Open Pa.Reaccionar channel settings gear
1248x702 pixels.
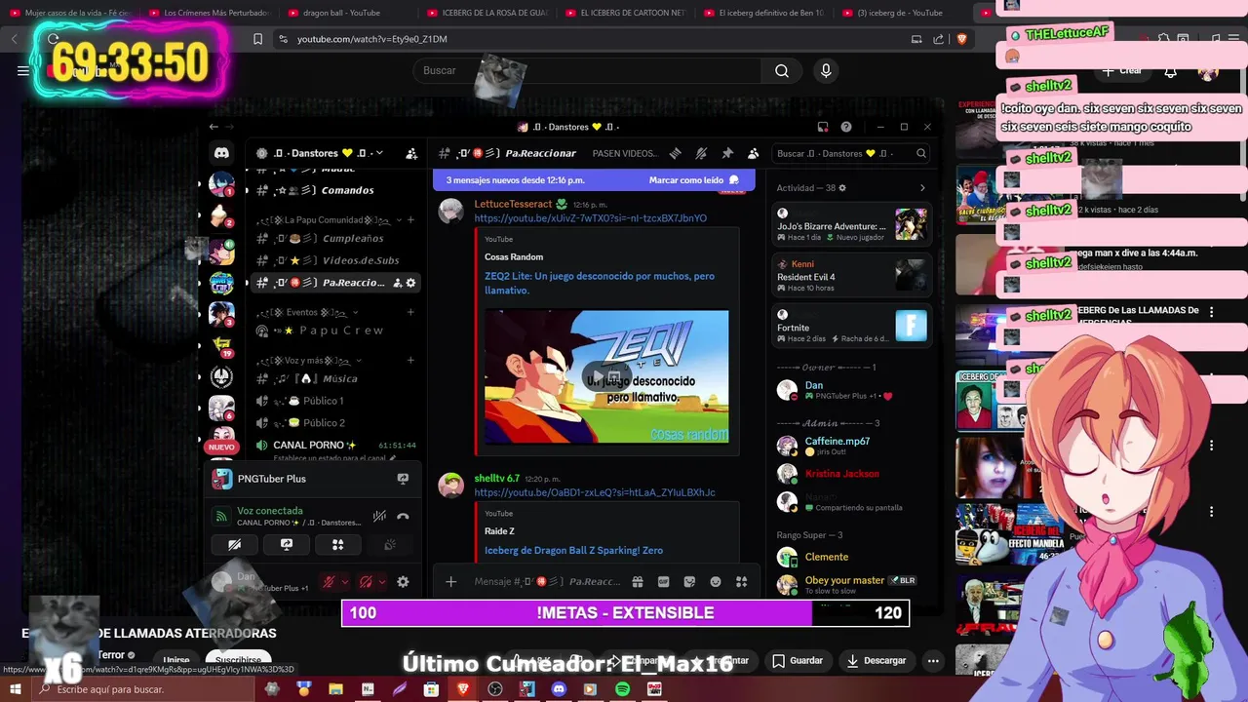(410, 283)
